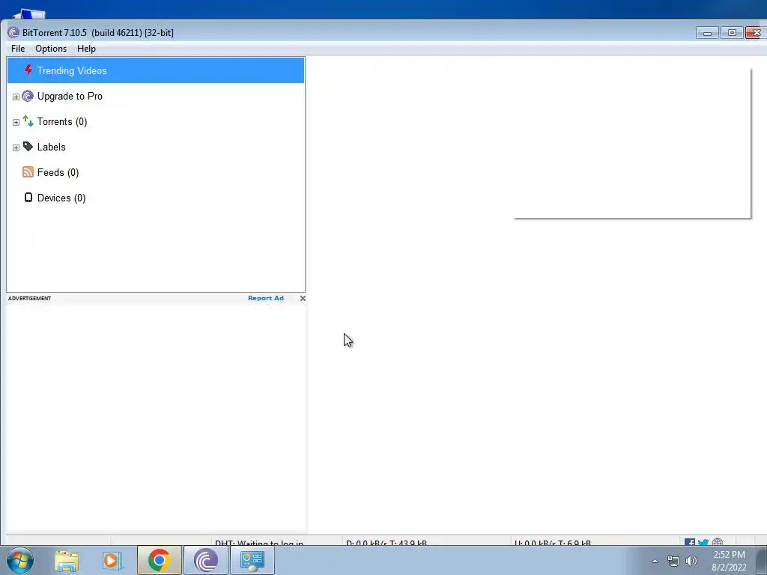
Task: Click the Twitter icon in status bar
Action: coord(703,542)
